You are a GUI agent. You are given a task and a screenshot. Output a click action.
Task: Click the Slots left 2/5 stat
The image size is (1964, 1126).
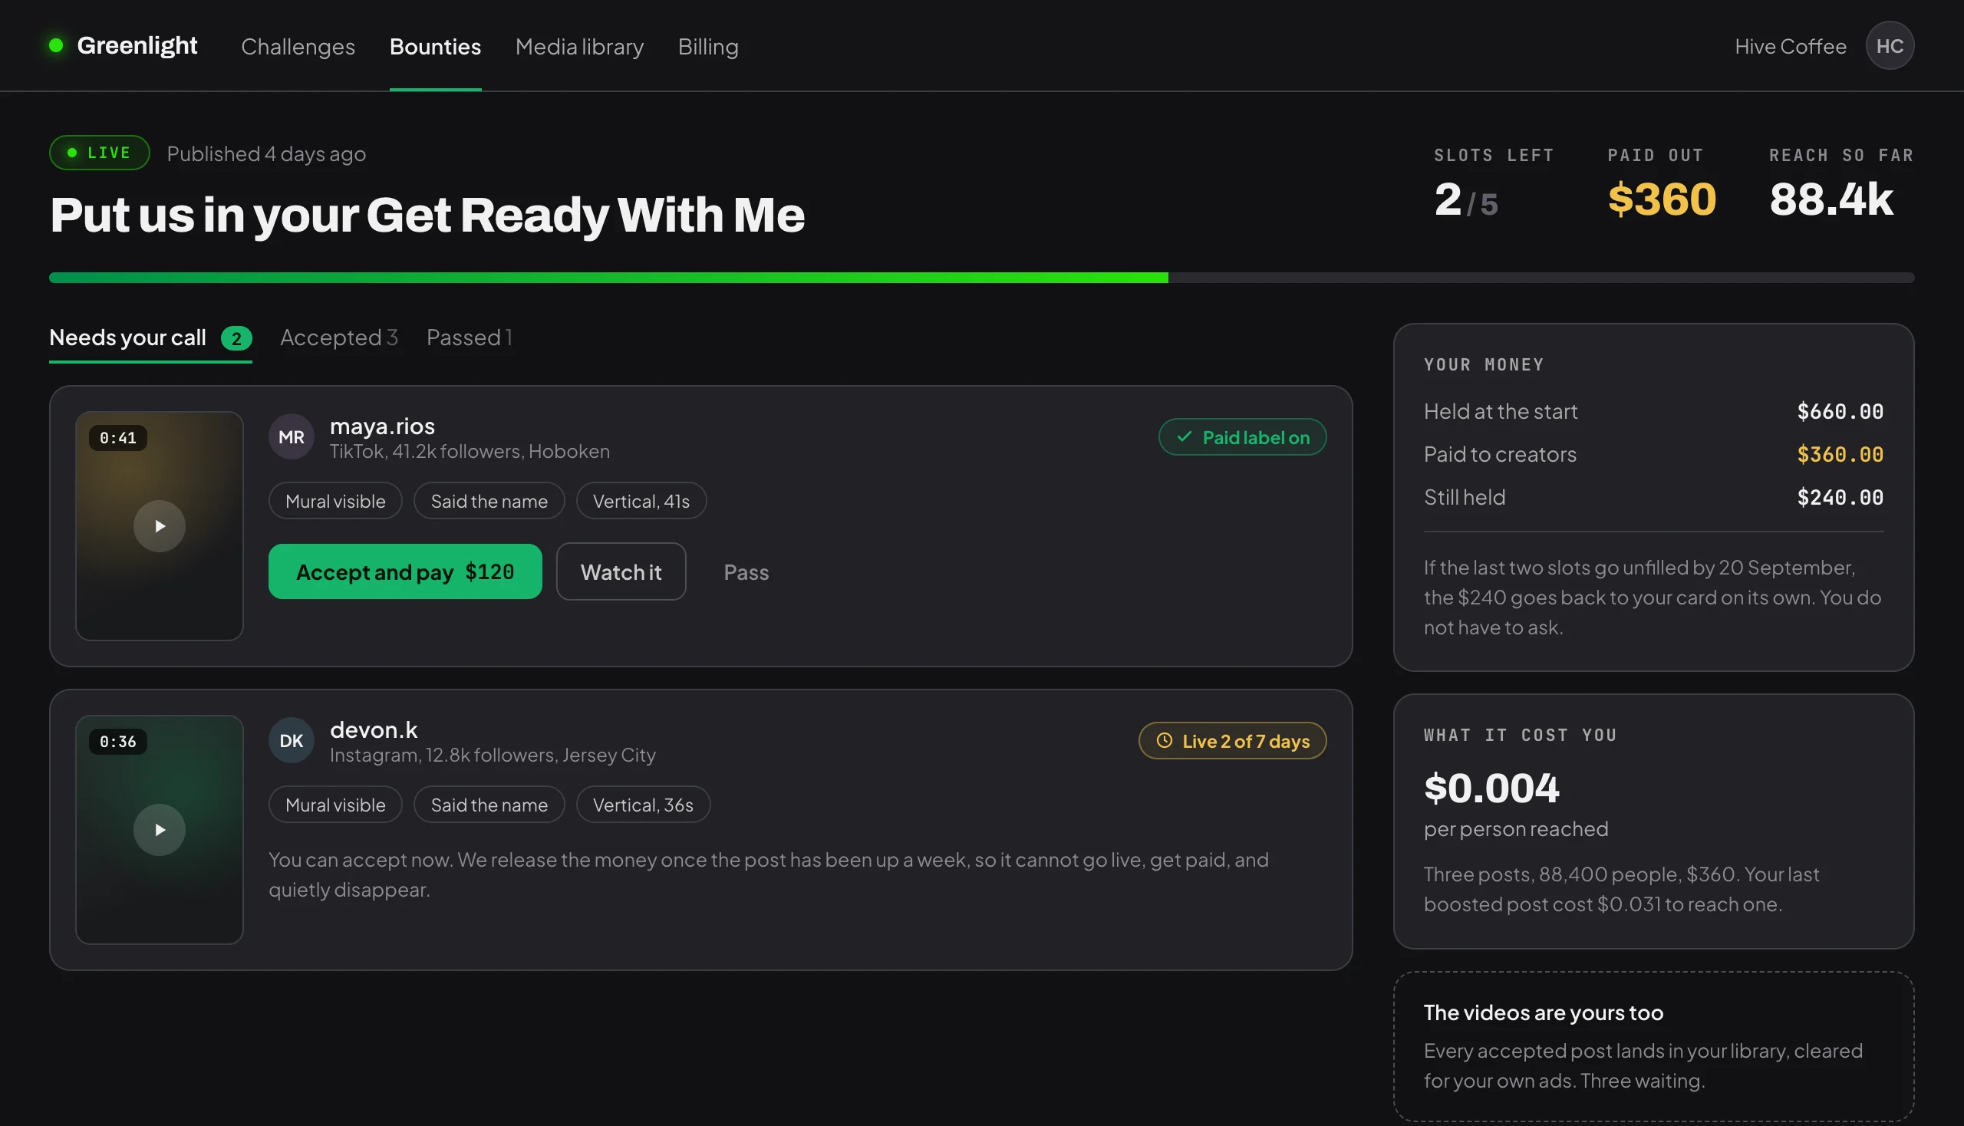coord(1494,184)
